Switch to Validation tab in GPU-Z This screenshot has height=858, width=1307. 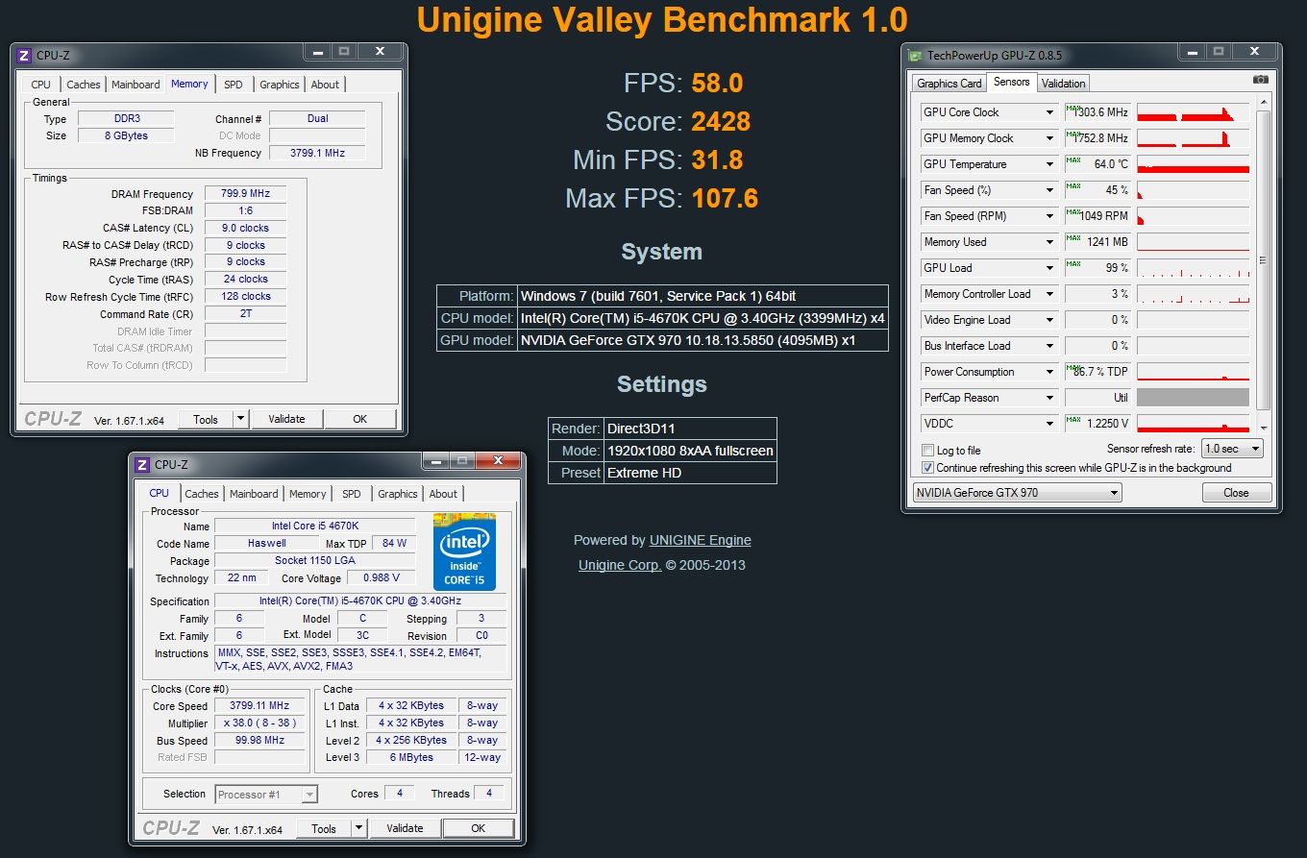click(1063, 84)
